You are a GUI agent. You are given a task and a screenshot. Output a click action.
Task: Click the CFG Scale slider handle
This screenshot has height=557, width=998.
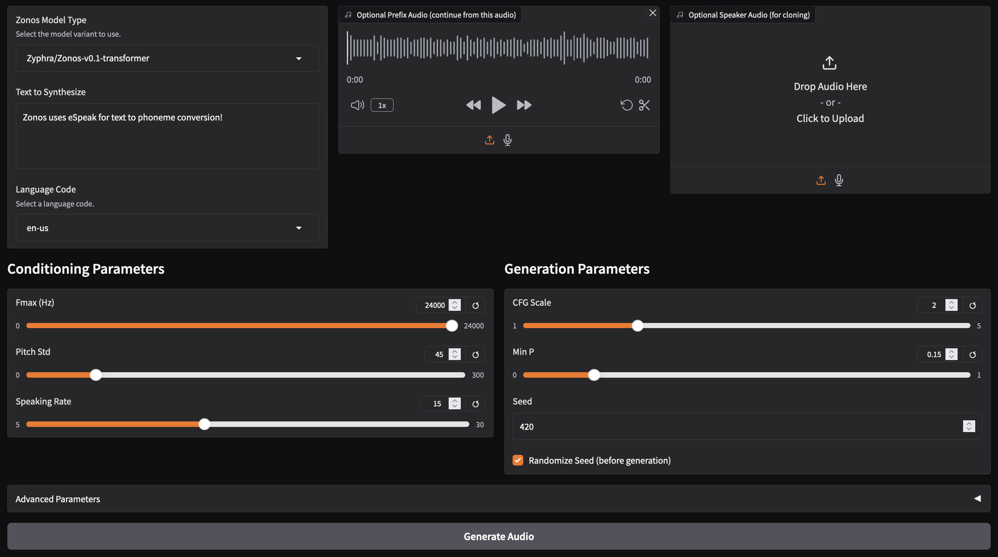(x=638, y=326)
